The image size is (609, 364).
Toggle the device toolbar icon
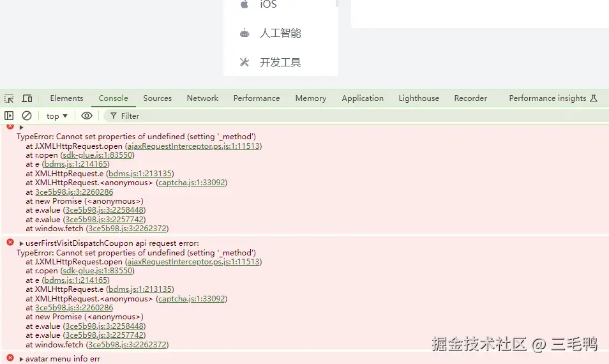click(x=27, y=98)
